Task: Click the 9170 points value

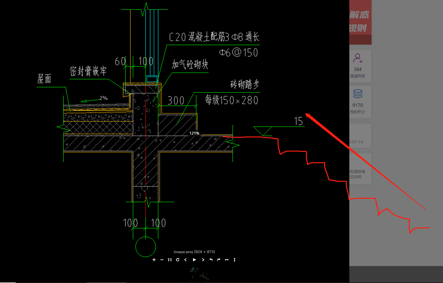Action: (x=358, y=105)
